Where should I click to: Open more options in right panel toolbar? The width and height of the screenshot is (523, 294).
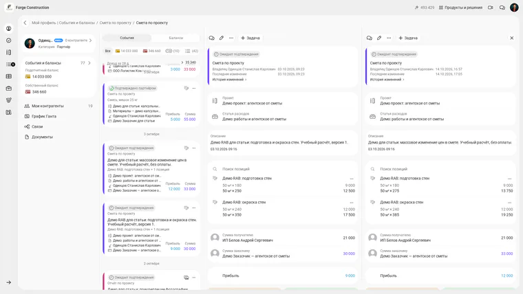389,38
